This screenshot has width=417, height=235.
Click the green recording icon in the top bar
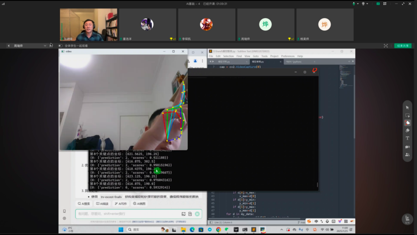tap(378, 4)
